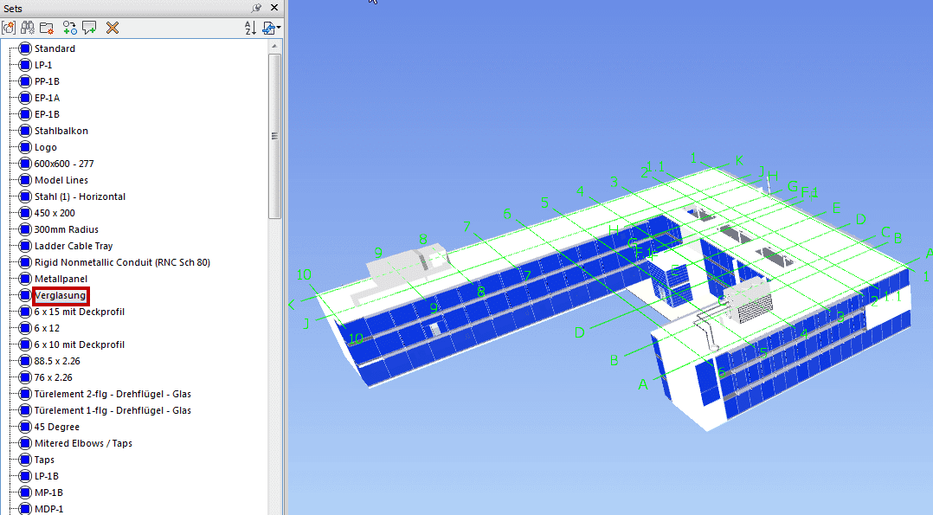Add a copy of the current search set

coord(69,27)
